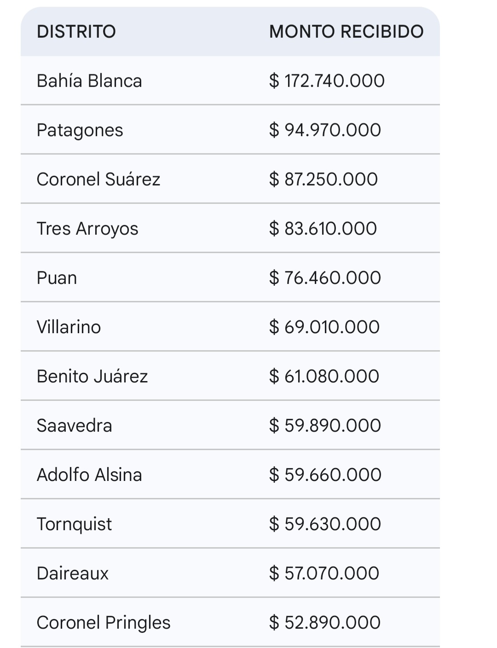Image resolution: width=497 pixels, height=648 pixels.
Task: Click the Tornquist district cell
Action: click(x=75, y=524)
